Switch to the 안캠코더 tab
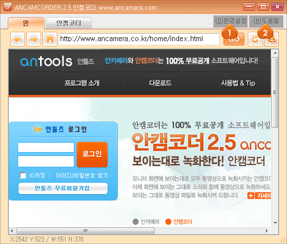 pos(68,23)
